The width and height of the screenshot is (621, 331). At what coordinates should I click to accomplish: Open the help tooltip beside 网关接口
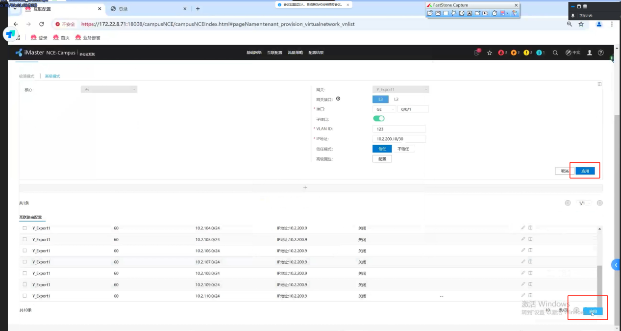338,99
